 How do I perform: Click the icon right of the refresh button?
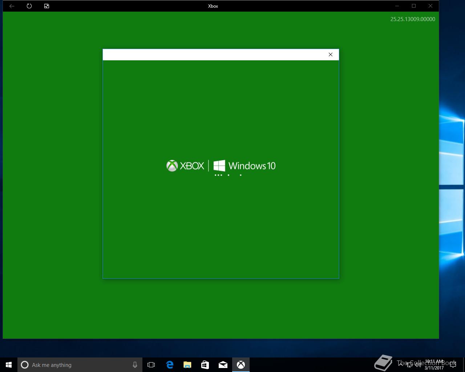[x=46, y=6]
